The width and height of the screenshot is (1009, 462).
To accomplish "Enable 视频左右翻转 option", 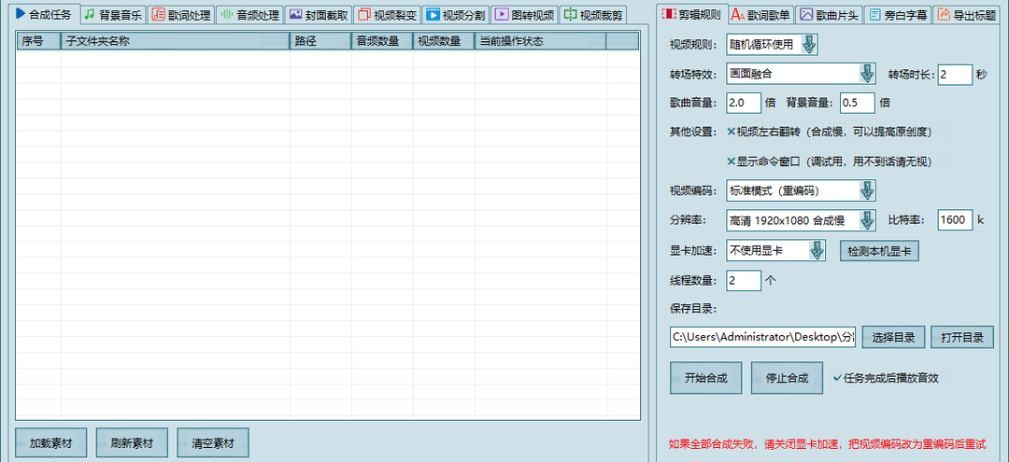I will pos(732,132).
